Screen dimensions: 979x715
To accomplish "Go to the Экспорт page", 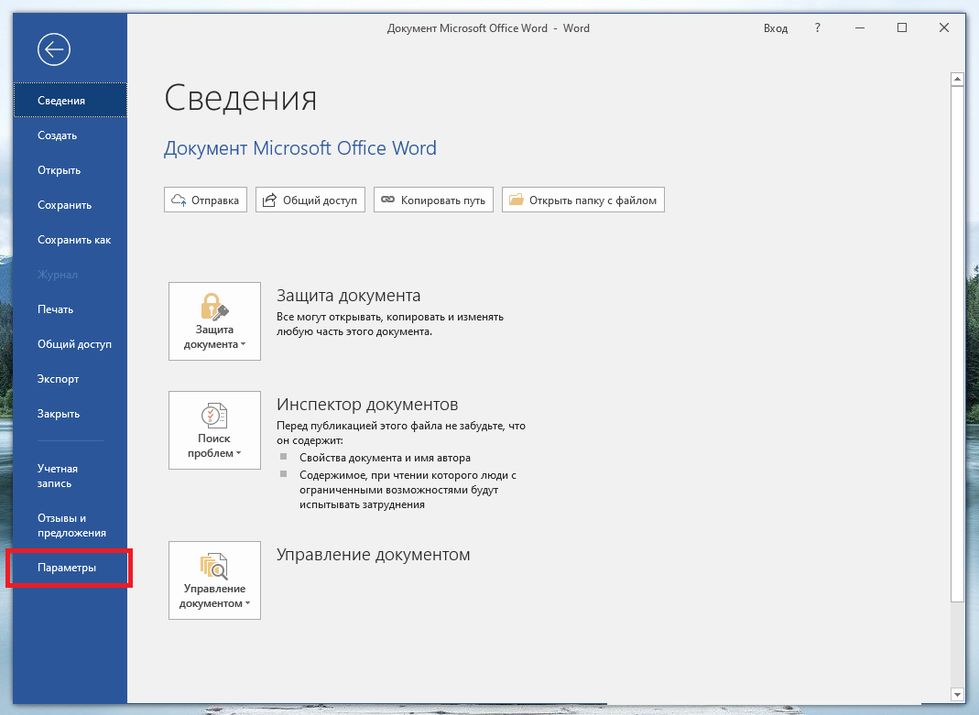I will click(x=70, y=379).
